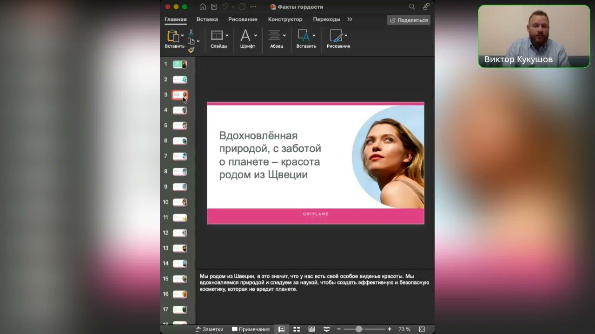This screenshot has width=595, height=334.
Task: Switch to Slide Sorter view
Action: tap(297, 329)
